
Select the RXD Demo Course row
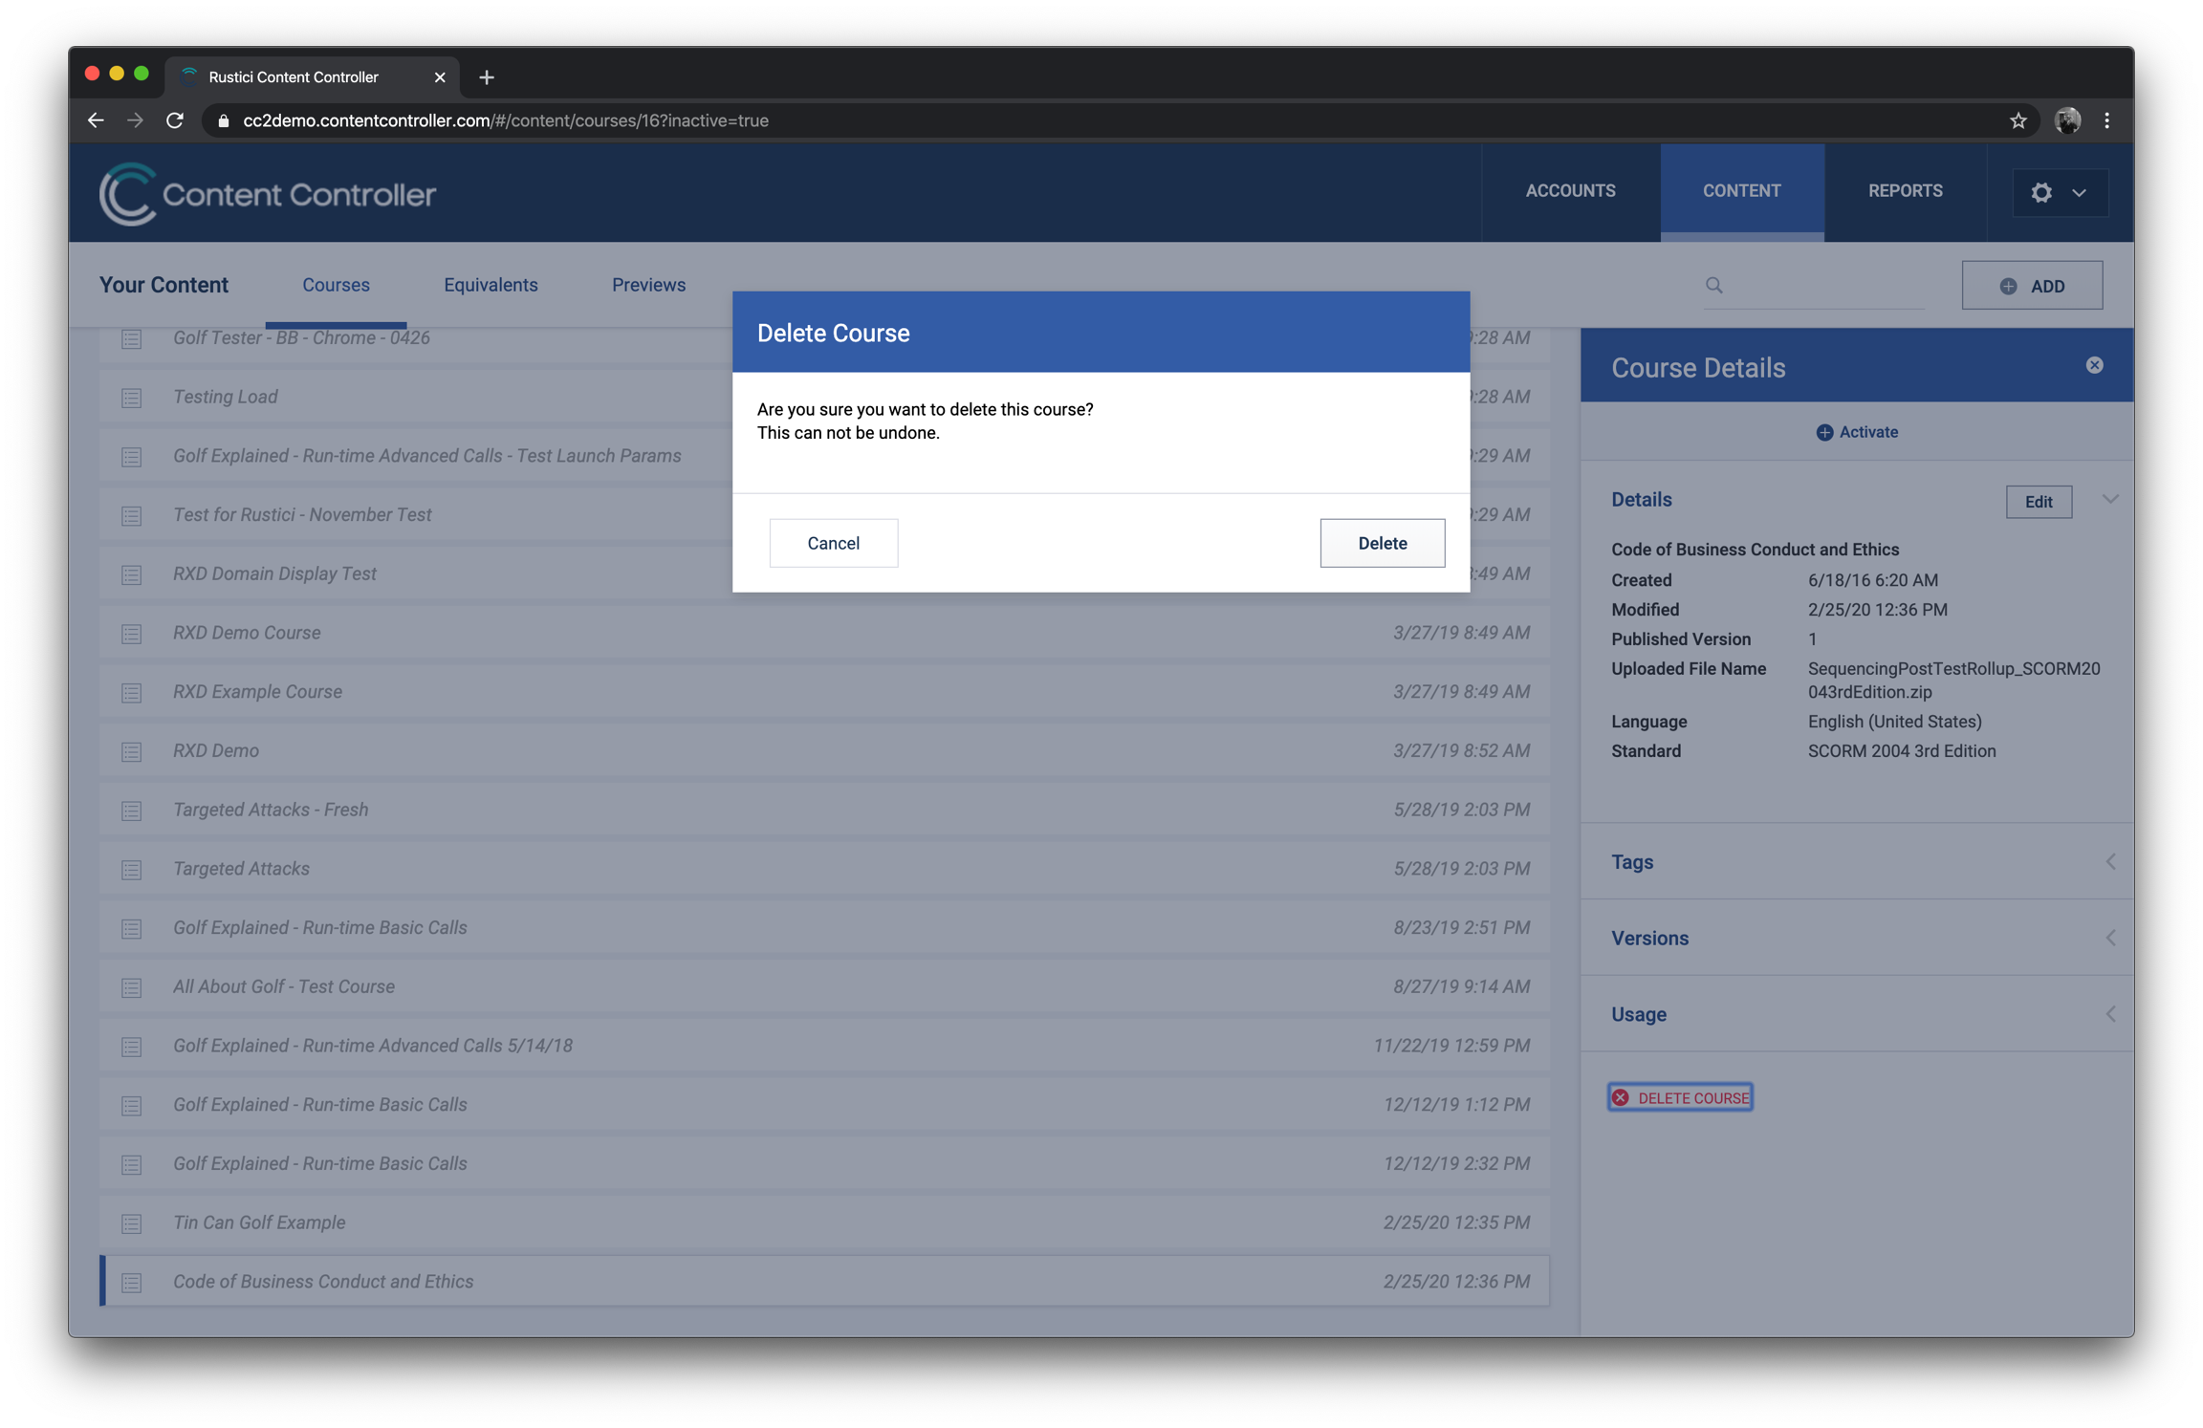point(824,633)
